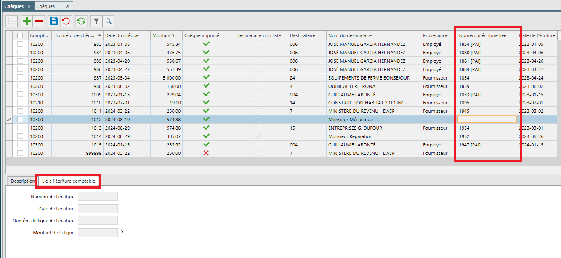Click green printed checkmark for cheque 1015
The width and height of the screenshot is (561, 258).
(206, 145)
